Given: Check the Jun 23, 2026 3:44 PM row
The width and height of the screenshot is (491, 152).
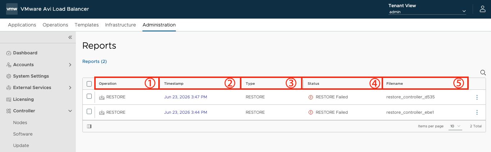Looking at the screenshot, I should click(x=89, y=111).
